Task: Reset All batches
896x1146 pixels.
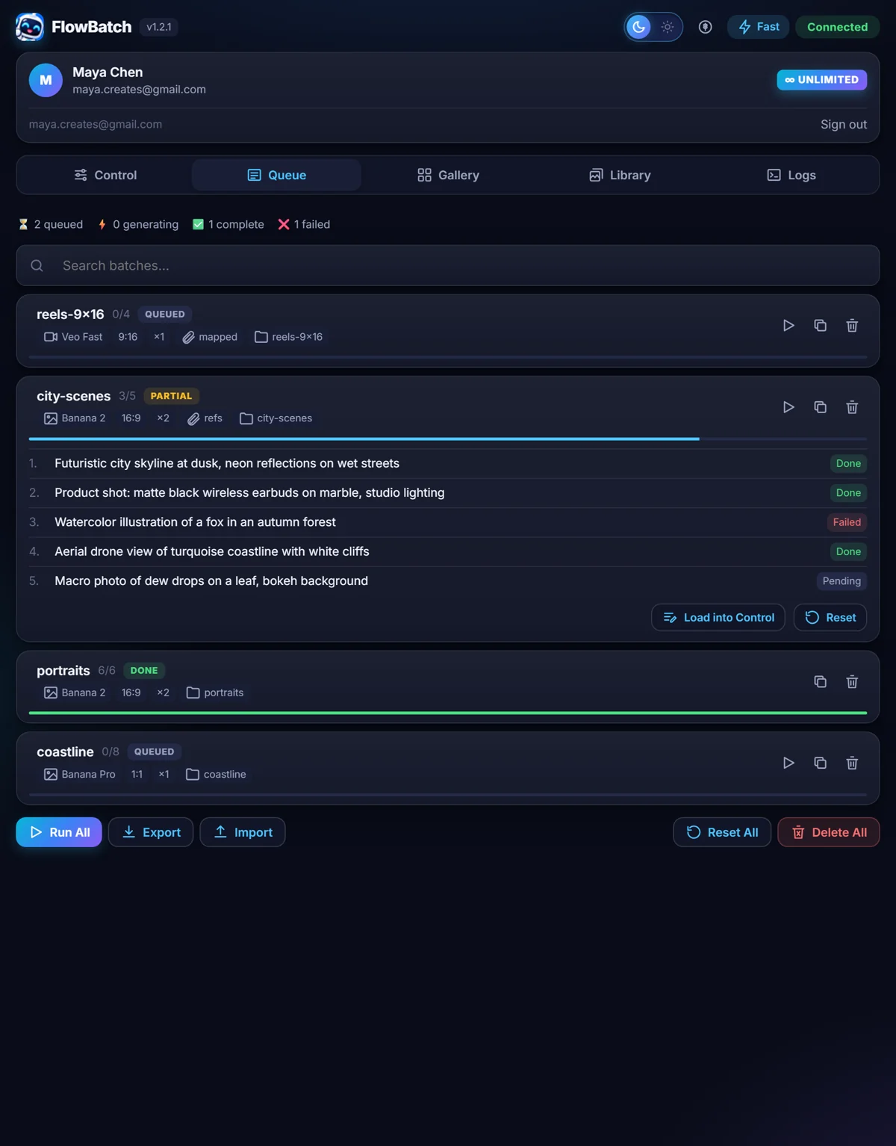Action: tap(722, 832)
